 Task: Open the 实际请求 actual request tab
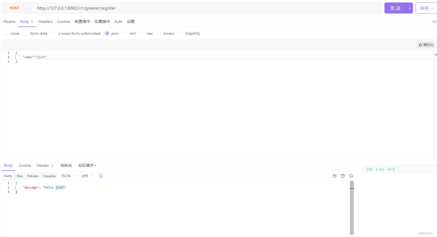point(87,165)
